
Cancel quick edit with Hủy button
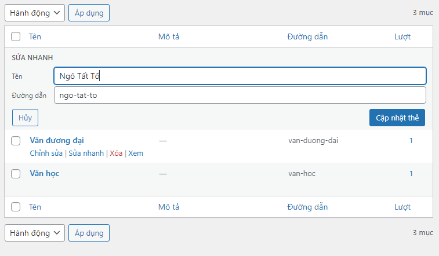pos(25,118)
